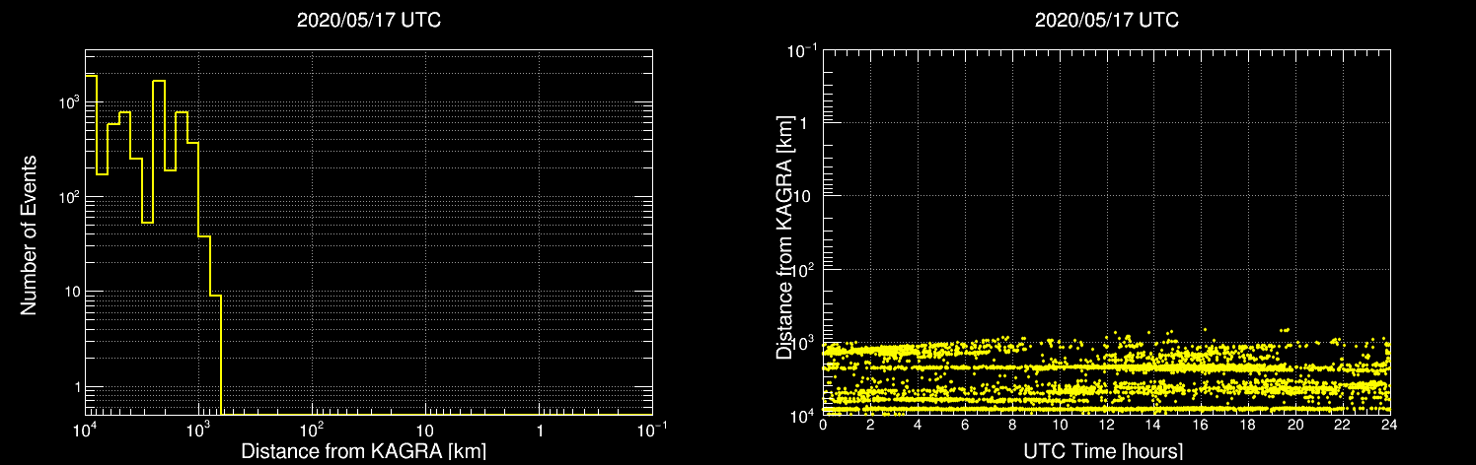Click the histogram x-axis tick 10^4
This screenshot has width=1476, height=465.
(x=85, y=430)
